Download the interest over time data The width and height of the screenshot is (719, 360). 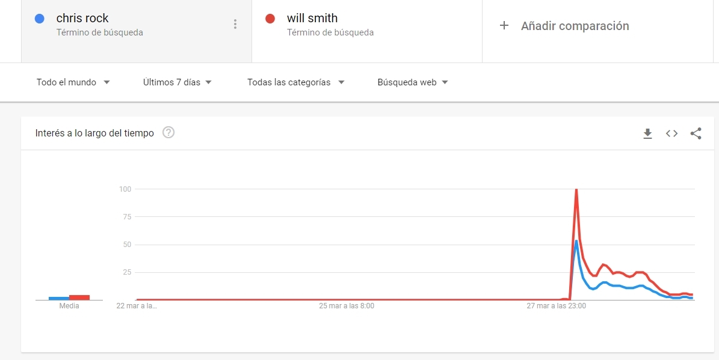coord(647,133)
